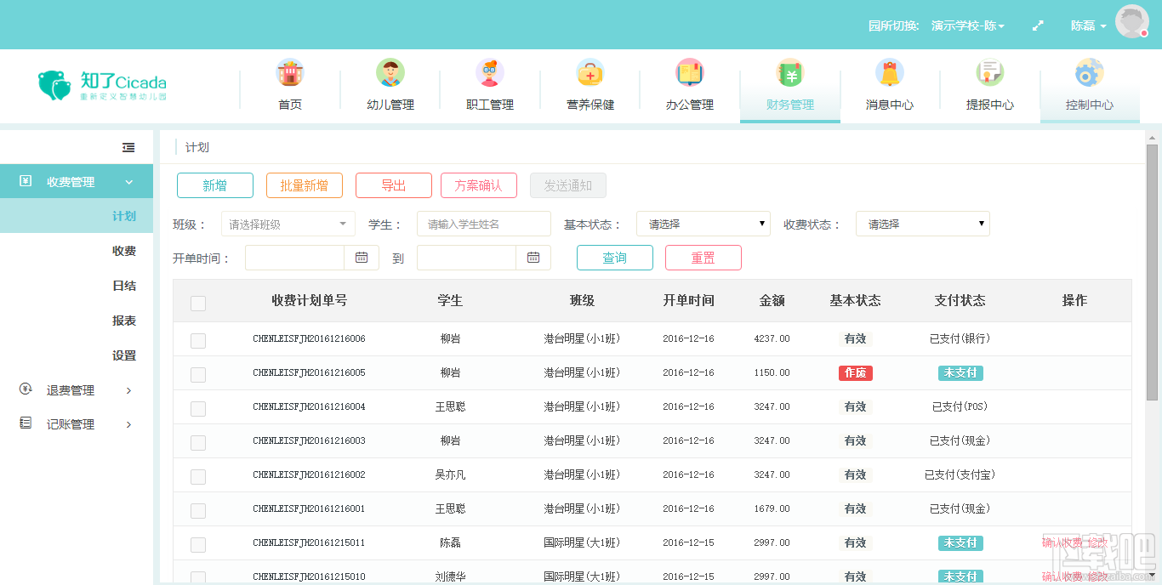Open the start date calendar picker icon
Image resolution: width=1162 pixels, height=585 pixels.
[362, 258]
